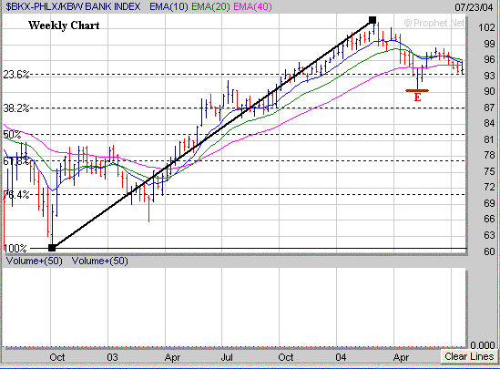The width and height of the screenshot is (500, 369).
Task: Click the Clear Lines button
Action: 469,356
